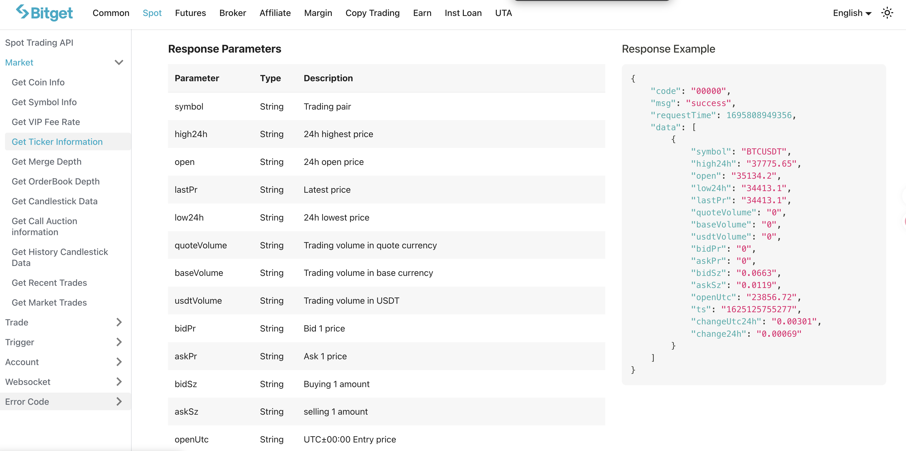Image resolution: width=906 pixels, height=451 pixels.
Task: Open Get Coin Info page
Action: click(x=38, y=82)
